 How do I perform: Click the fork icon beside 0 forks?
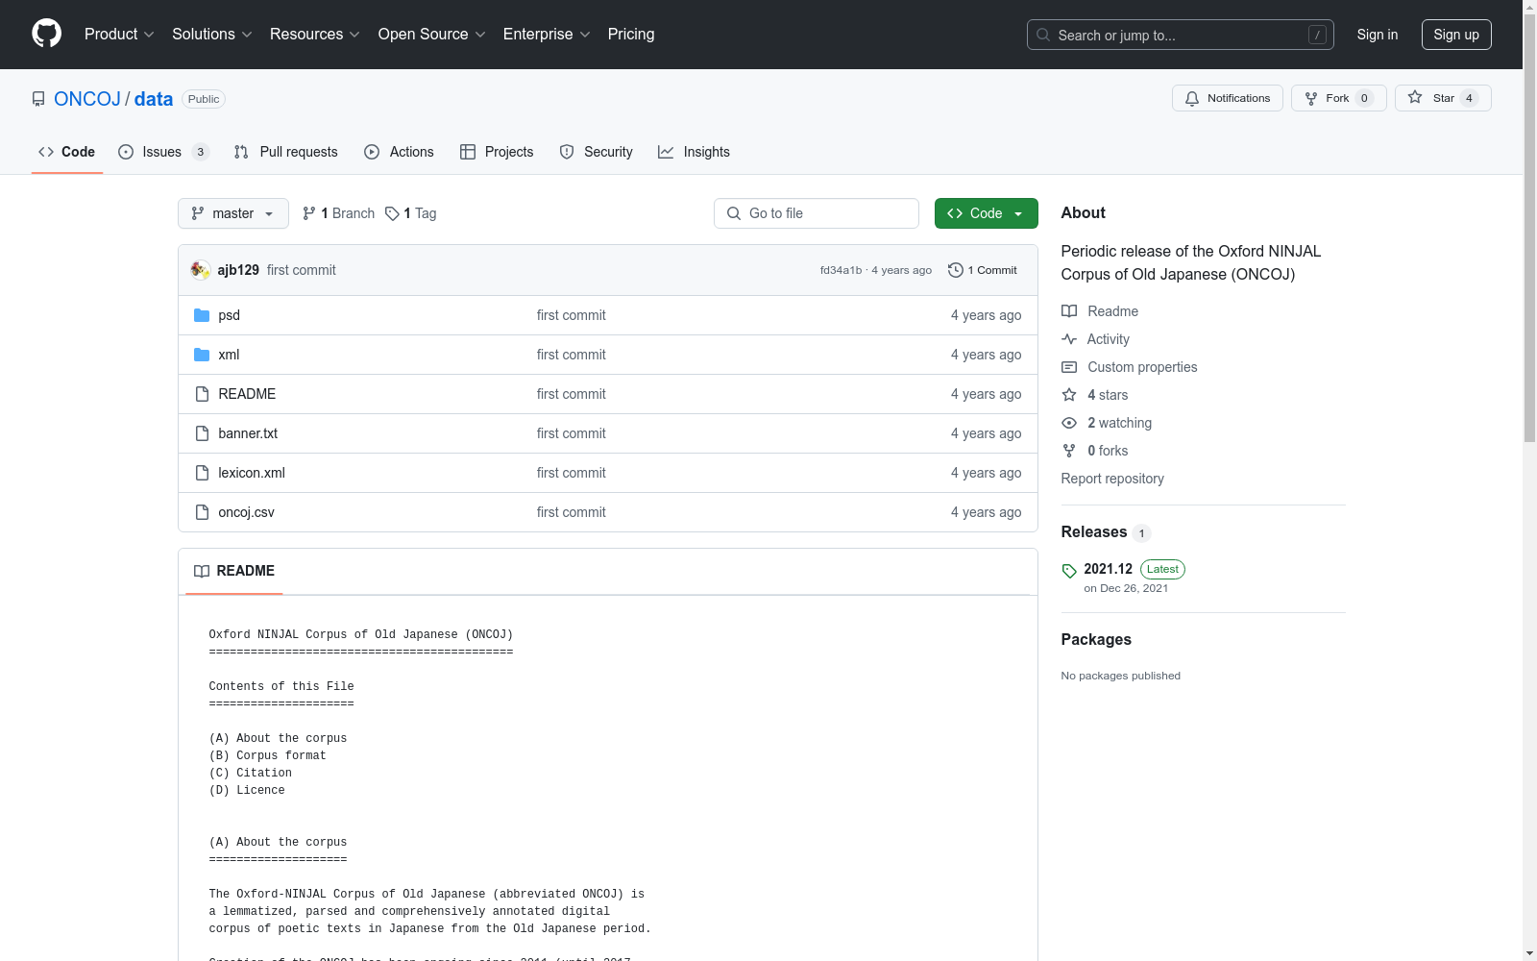(1069, 451)
